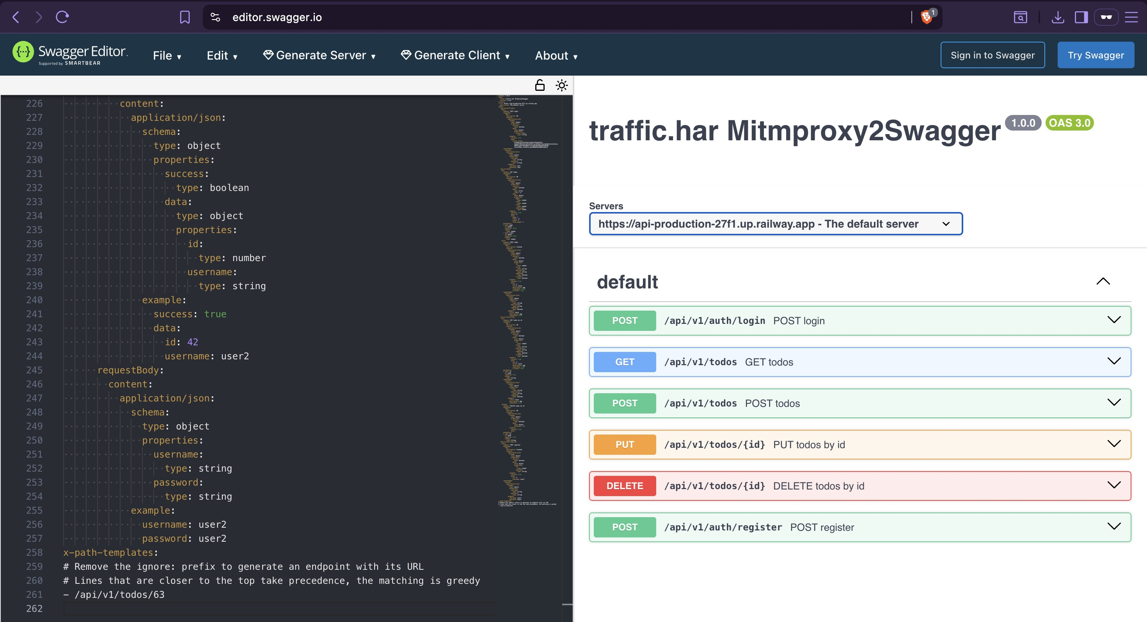The height and width of the screenshot is (622, 1147).
Task: Expand the DELETE /api/v1/todos/{id} operation chevron
Action: point(1113,486)
